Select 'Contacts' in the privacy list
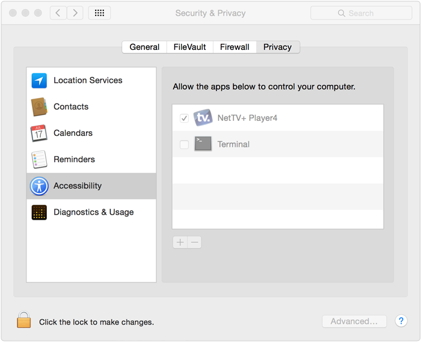Viewport: 421px width, 342px height. pyautogui.click(x=91, y=107)
